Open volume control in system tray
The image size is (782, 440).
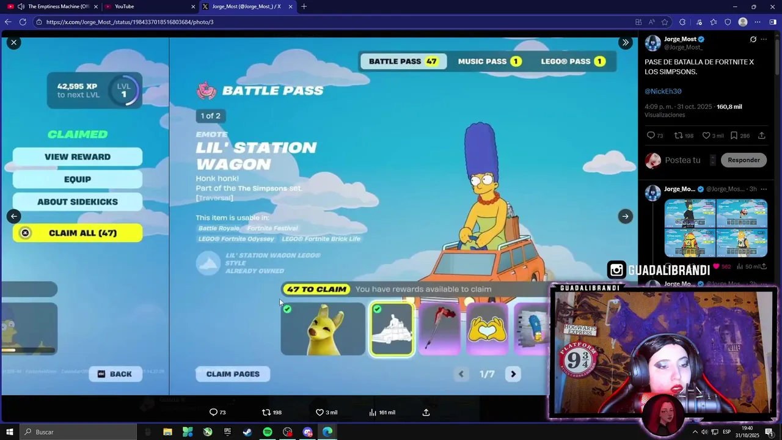705,432
